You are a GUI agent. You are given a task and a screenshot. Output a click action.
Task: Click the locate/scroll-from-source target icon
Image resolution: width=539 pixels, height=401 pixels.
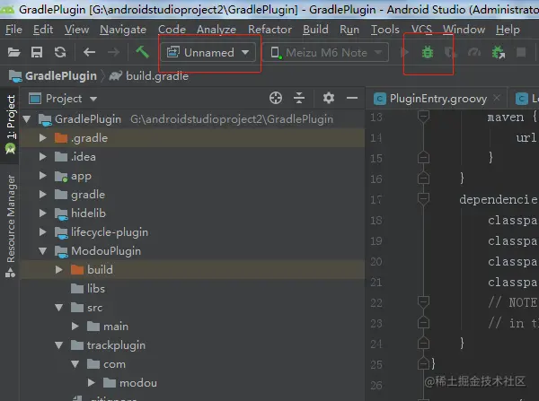click(x=277, y=98)
